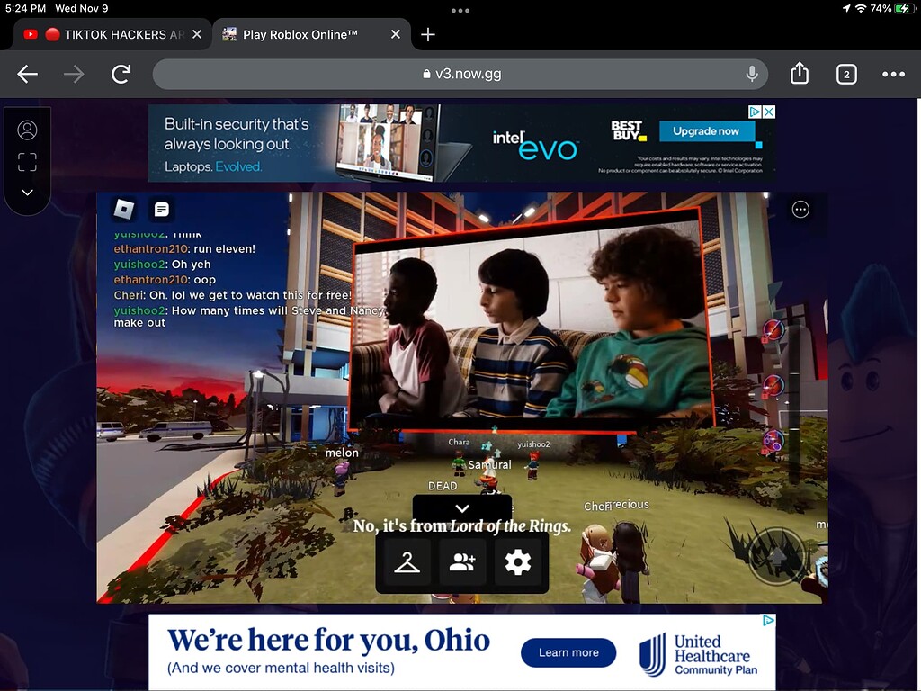This screenshot has width=921, height=691.
Task: Open the add friends icon
Action: [x=462, y=562]
